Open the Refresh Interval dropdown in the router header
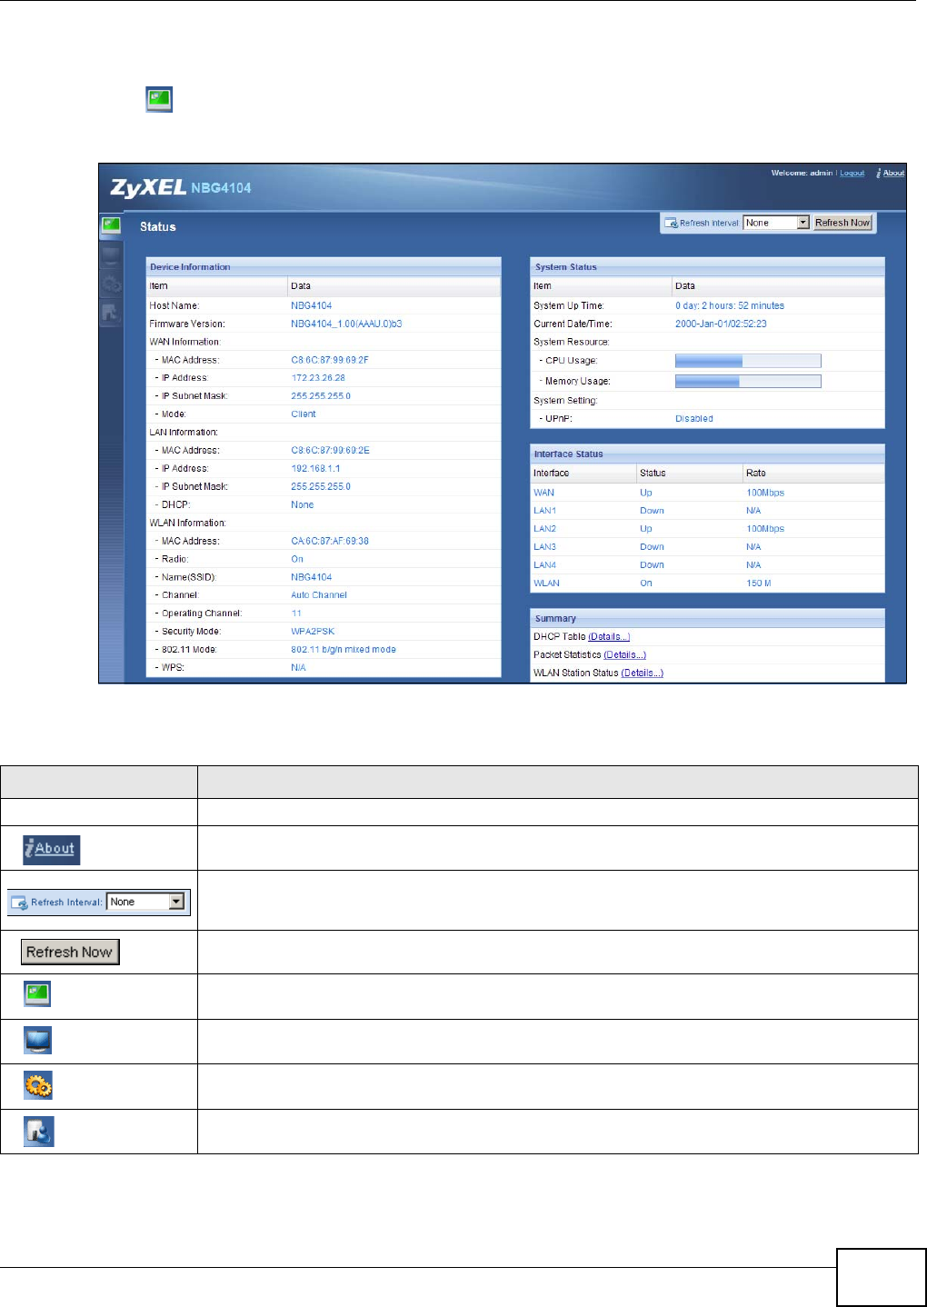Image resolution: width=927 pixels, height=1307 pixels. pos(776,223)
